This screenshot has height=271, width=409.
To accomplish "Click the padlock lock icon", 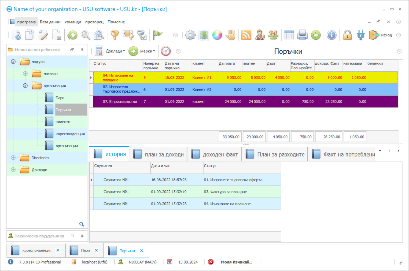I will coord(347,35).
